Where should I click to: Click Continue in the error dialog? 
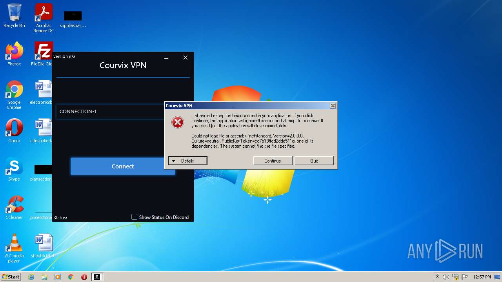(x=273, y=161)
